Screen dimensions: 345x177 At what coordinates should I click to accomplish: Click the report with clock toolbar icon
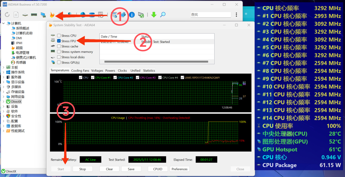101,15
